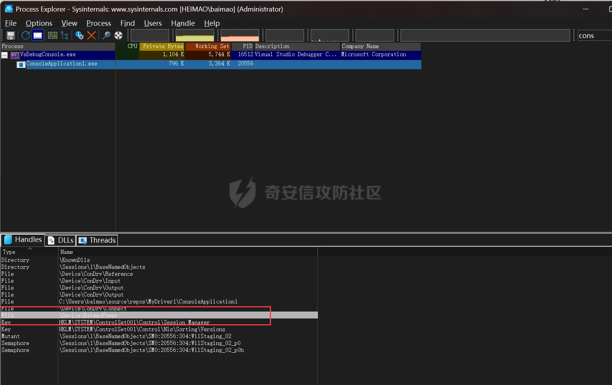This screenshot has height=385, width=612.
Task: Click the 5,744 K working set value
Action: tap(219, 54)
